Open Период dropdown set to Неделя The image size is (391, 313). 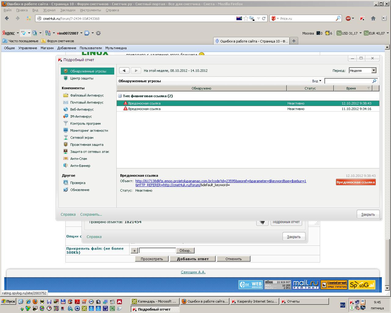point(363,71)
